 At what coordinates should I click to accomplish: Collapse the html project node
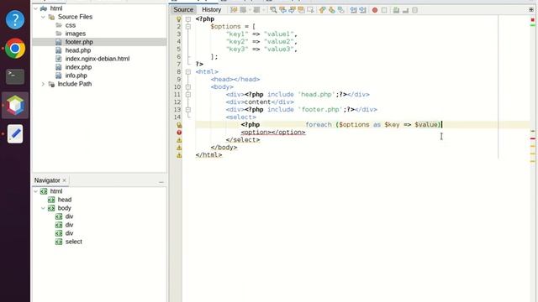[x=35, y=8]
